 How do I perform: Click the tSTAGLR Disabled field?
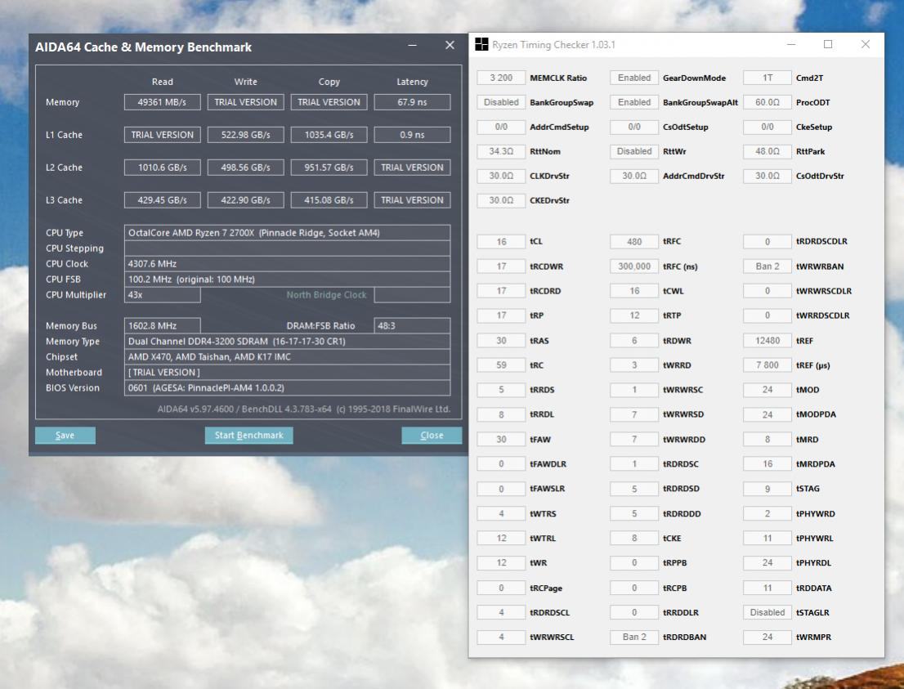pos(768,612)
